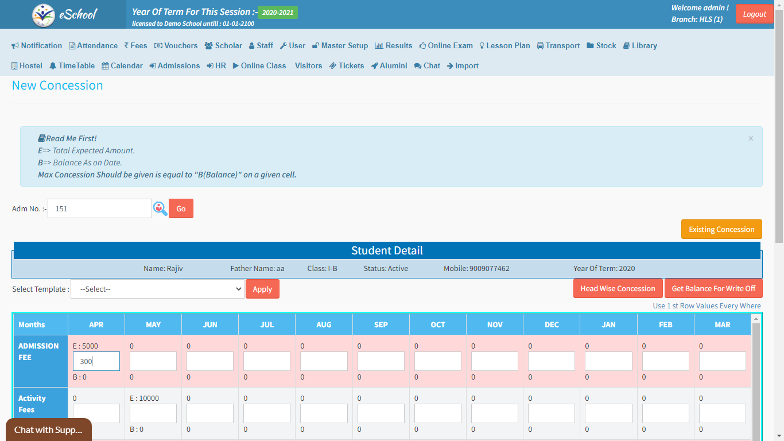The width and height of the screenshot is (784, 441).
Task: Click the Adm No. input field
Action: (x=100, y=208)
